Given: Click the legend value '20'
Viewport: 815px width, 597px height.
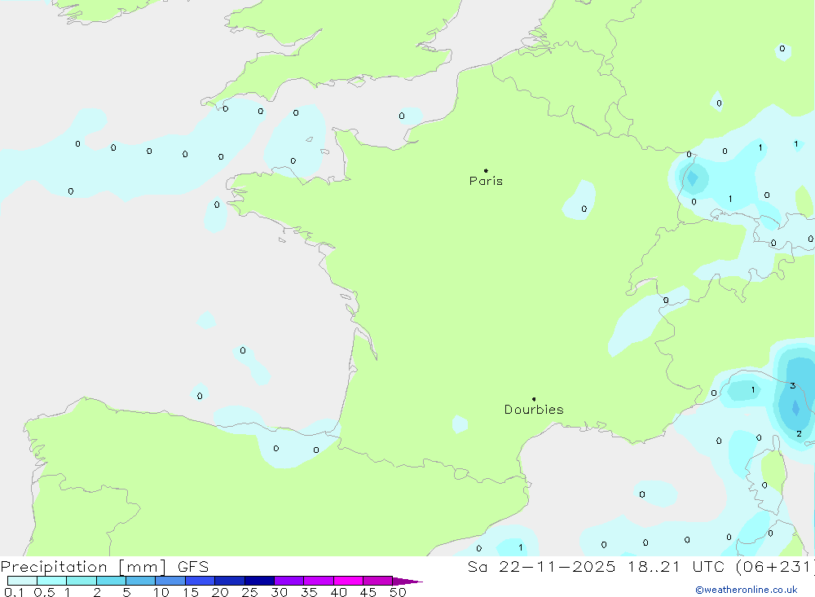Looking at the screenshot, I should point(220,592).
